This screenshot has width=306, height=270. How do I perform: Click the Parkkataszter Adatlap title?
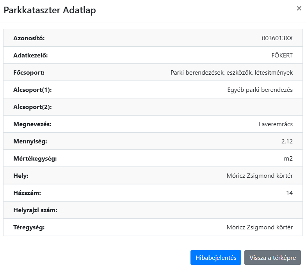tap(50, 11)
